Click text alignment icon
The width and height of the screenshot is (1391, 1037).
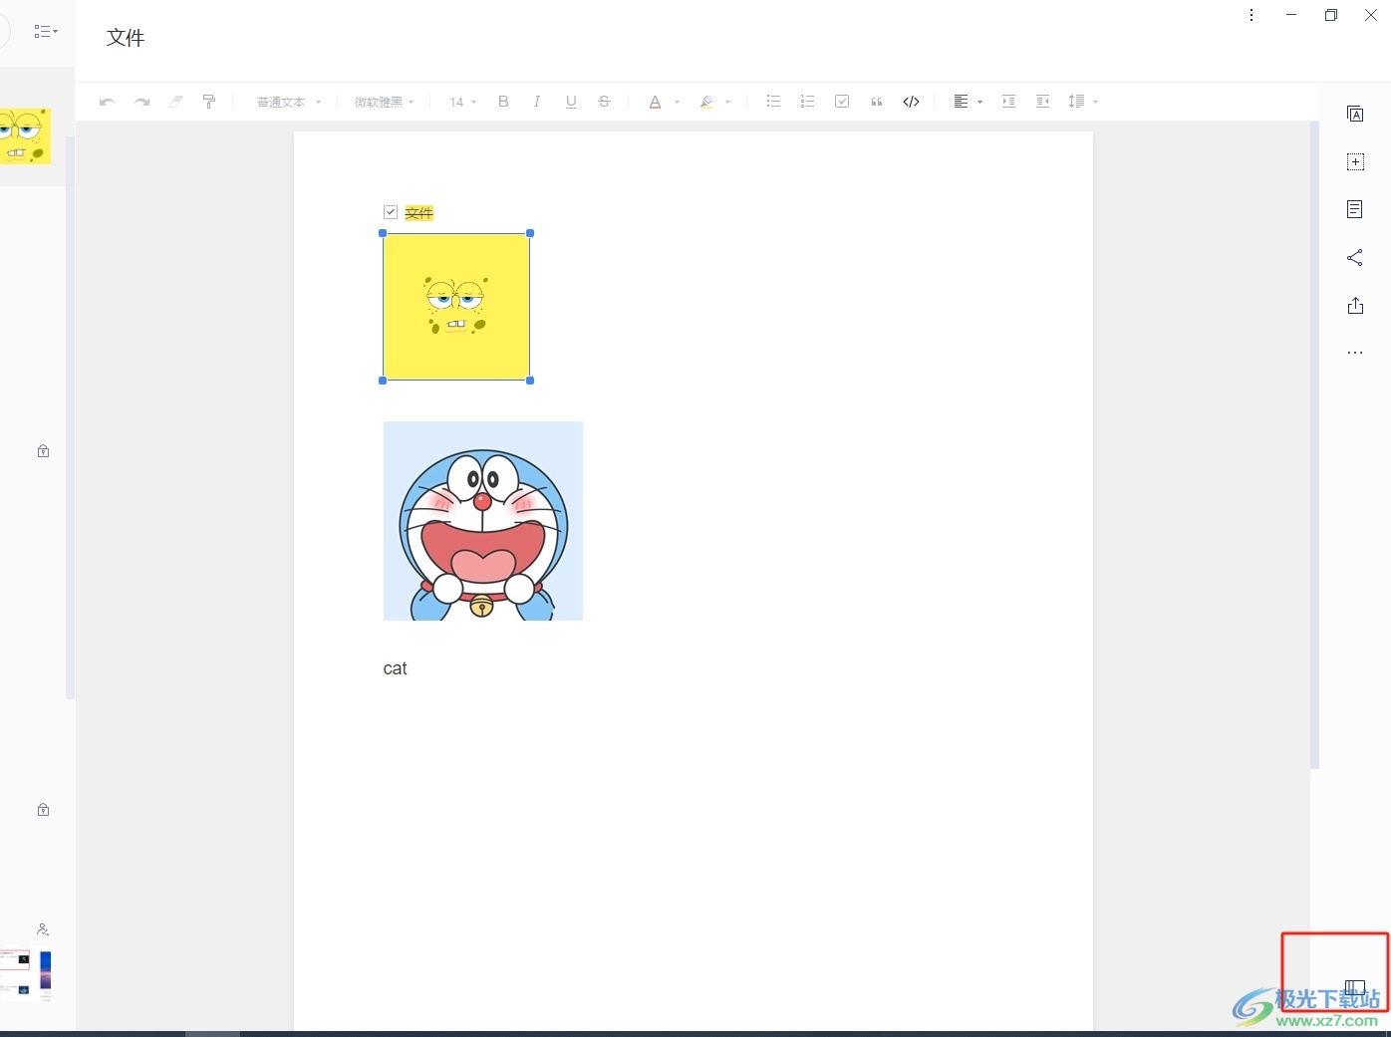[961, 102]
